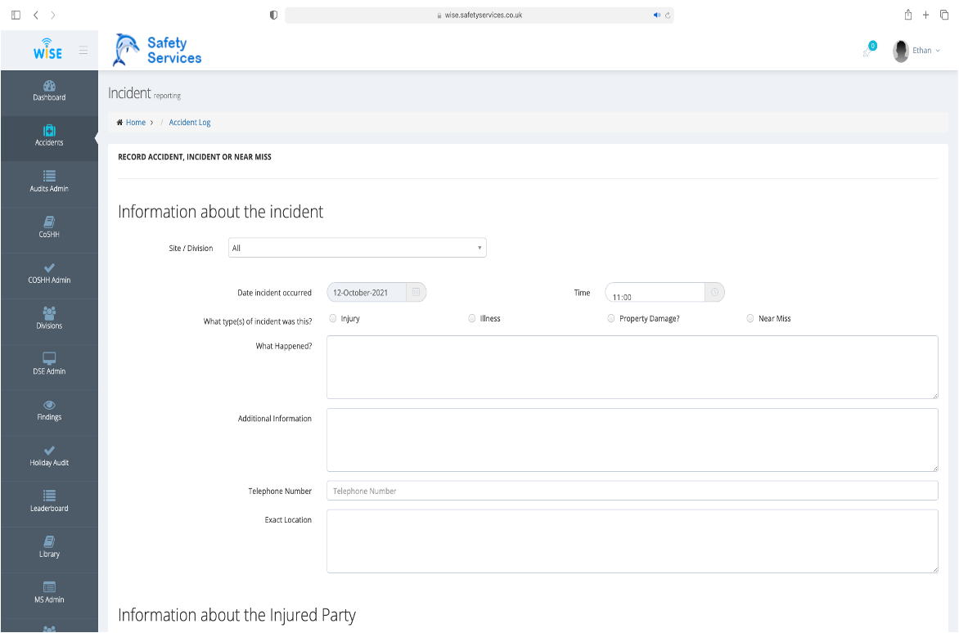Select the Injury radio button

[x=333, y=318]
